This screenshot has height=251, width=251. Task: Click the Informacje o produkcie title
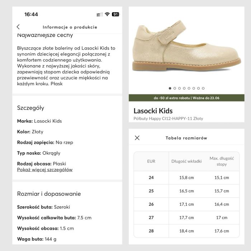point(70,27)
